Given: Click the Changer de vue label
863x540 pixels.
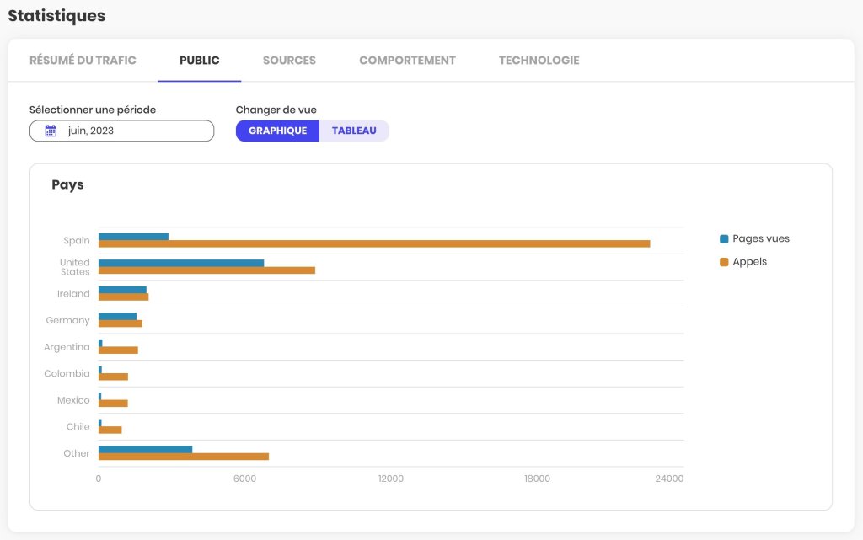Looking at the screenshot, I should (276, 110).
